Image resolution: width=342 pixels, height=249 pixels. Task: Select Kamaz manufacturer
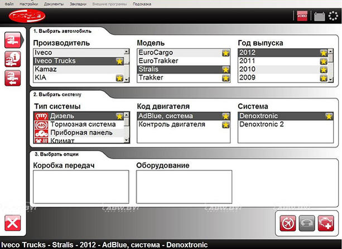[79, 69]
